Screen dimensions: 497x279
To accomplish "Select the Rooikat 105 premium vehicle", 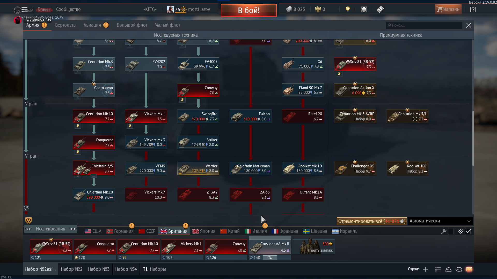I will pos(407,168).
